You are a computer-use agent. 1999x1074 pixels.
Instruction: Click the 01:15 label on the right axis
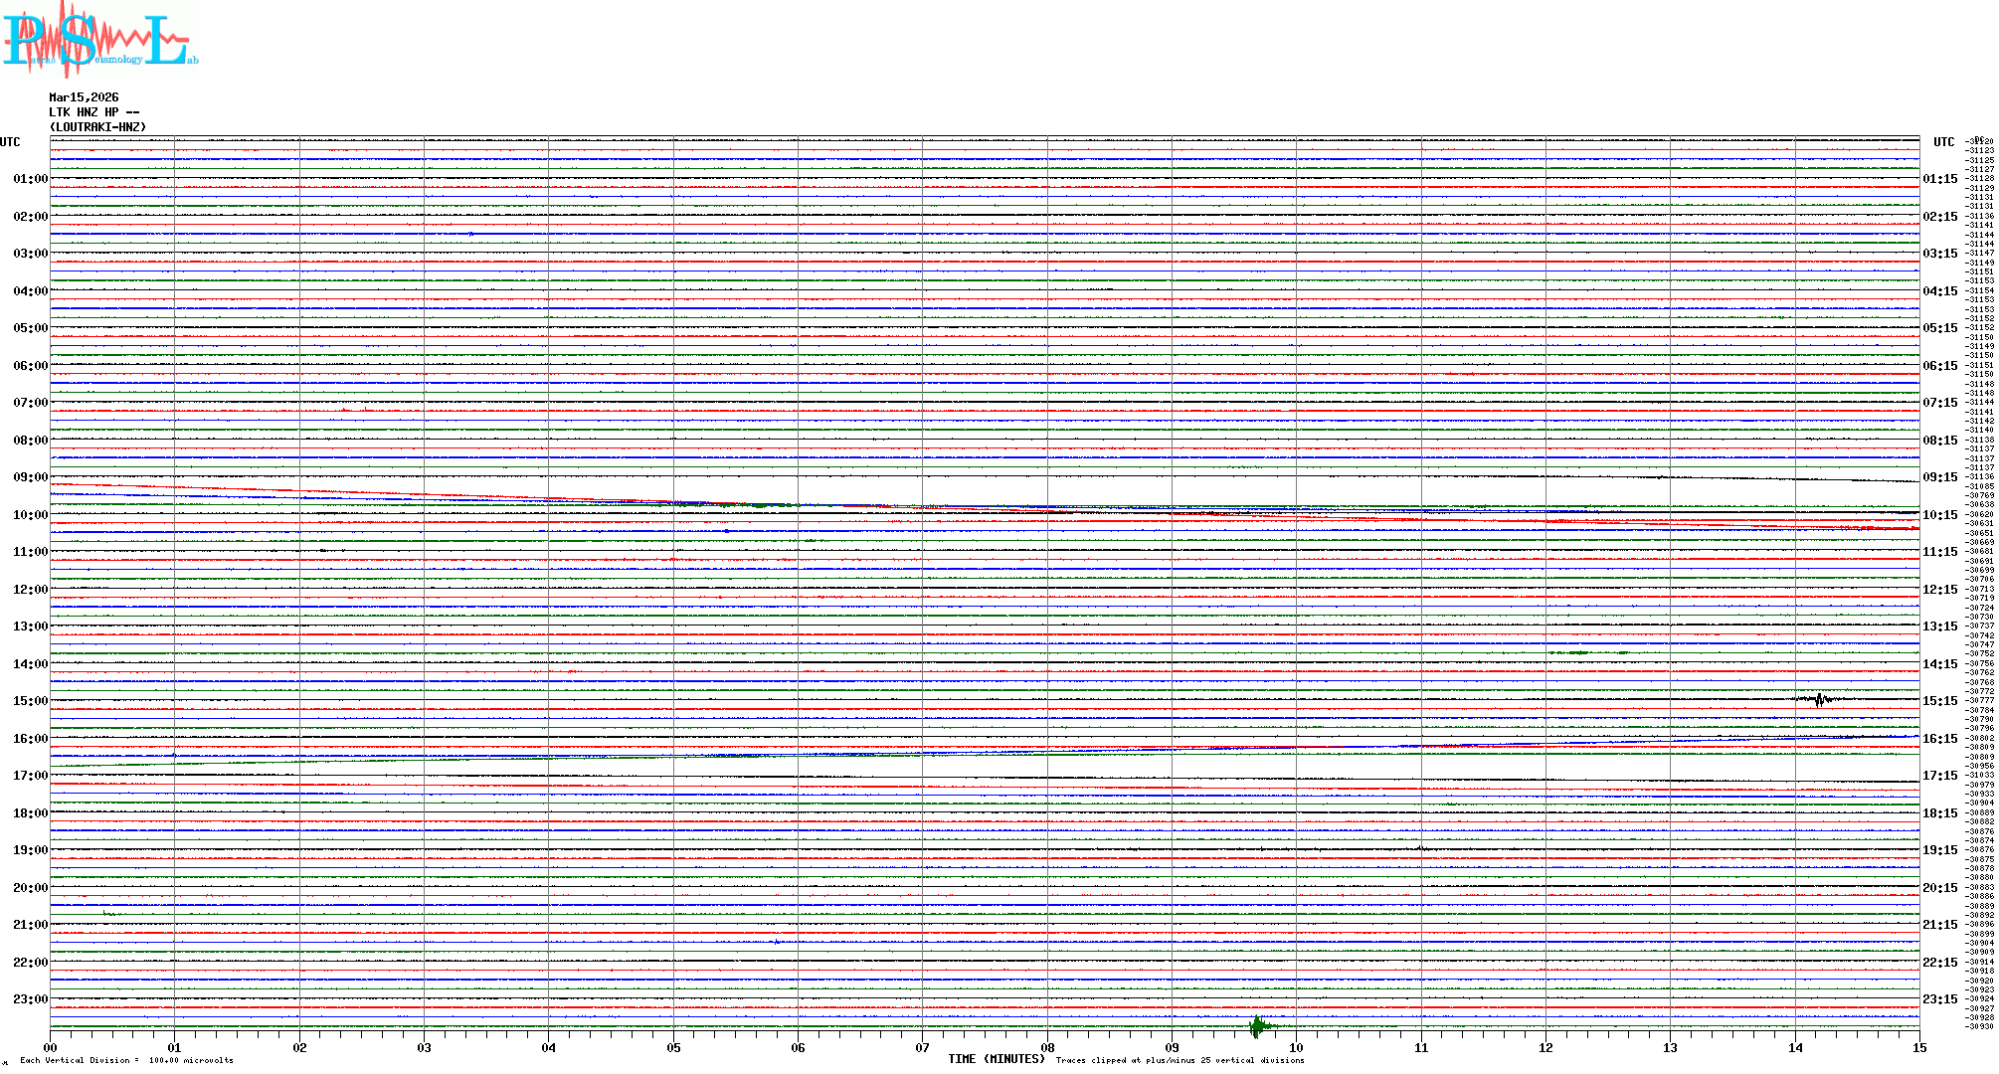(x=1939, y=180)
